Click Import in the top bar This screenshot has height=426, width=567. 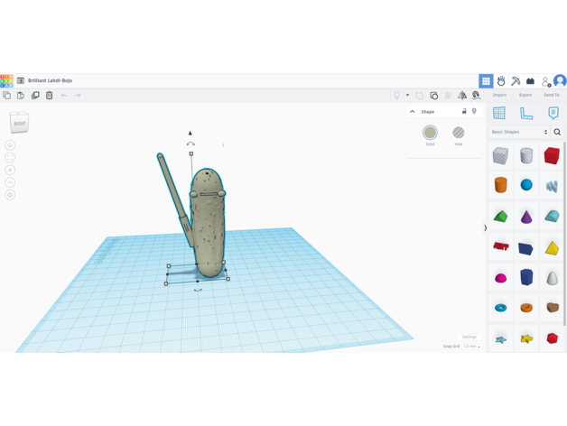click(x=499, y=95)
